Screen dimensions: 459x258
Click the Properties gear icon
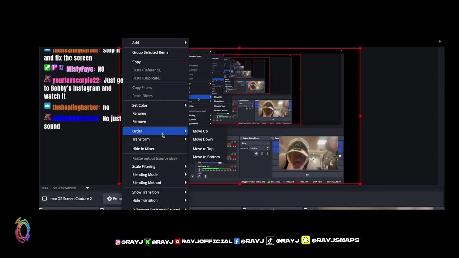[109, 199]
